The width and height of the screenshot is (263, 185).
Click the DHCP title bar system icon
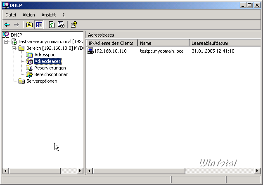click(6, 5)
